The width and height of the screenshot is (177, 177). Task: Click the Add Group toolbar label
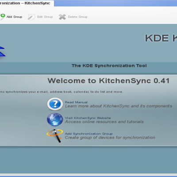click(x=14, y=17)
